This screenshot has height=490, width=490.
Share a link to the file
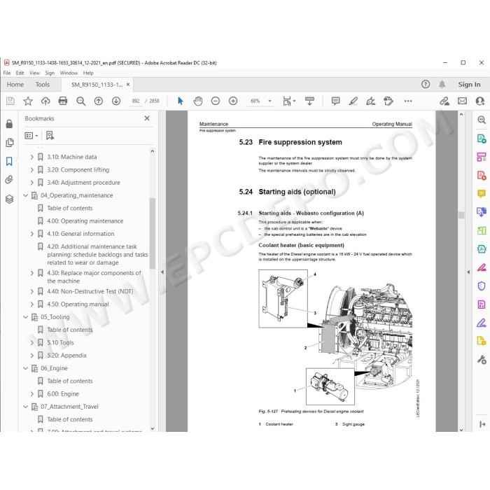tap(444, 101)
